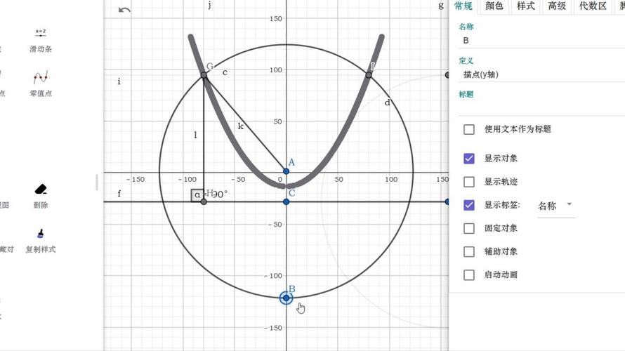Enable 使用文本作为标题 checkbox

(469, 129)
